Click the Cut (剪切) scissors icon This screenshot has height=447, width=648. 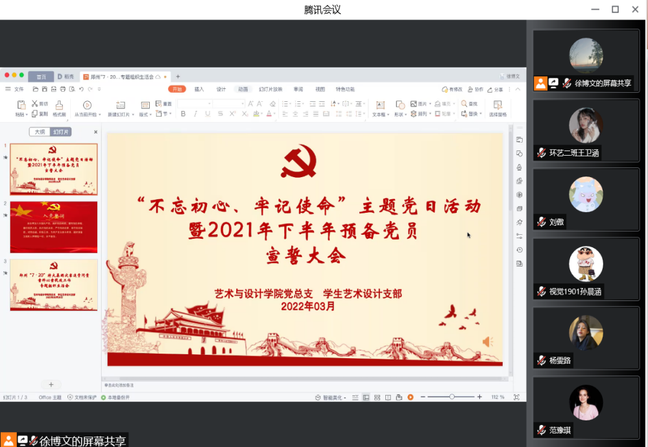pyautogui.click(x=35, y=104)
